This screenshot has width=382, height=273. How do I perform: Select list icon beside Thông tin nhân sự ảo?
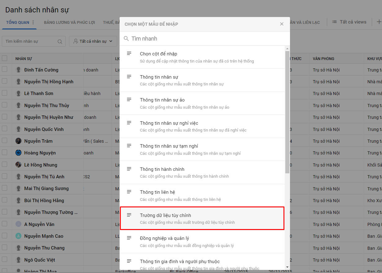tap(129, 100)
